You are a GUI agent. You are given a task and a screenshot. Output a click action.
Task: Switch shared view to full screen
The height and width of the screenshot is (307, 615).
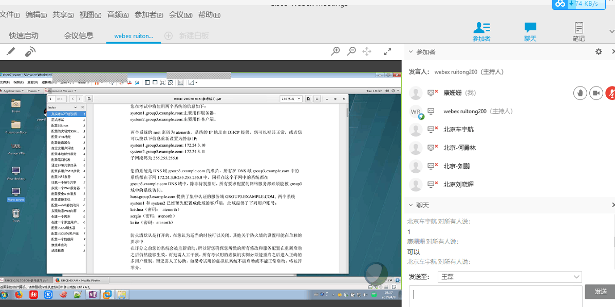point(387,51)
